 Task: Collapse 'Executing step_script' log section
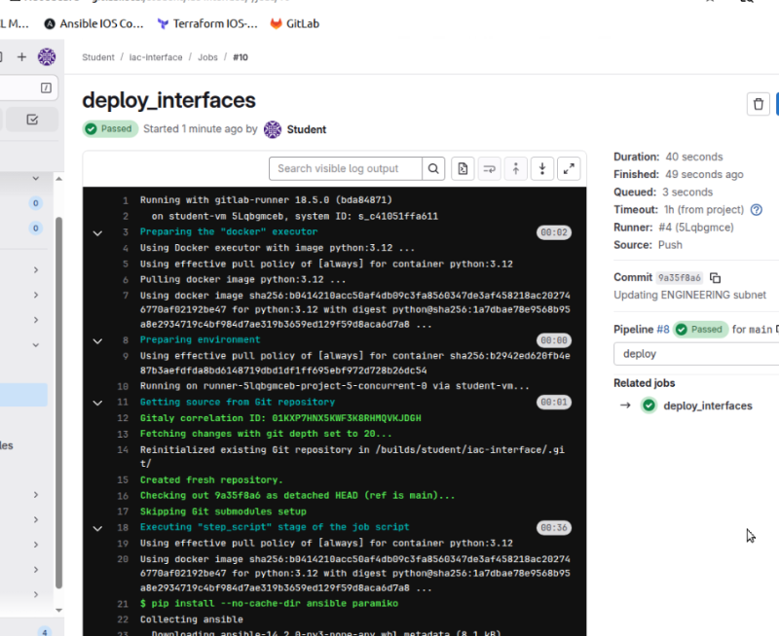coord(97,528)
